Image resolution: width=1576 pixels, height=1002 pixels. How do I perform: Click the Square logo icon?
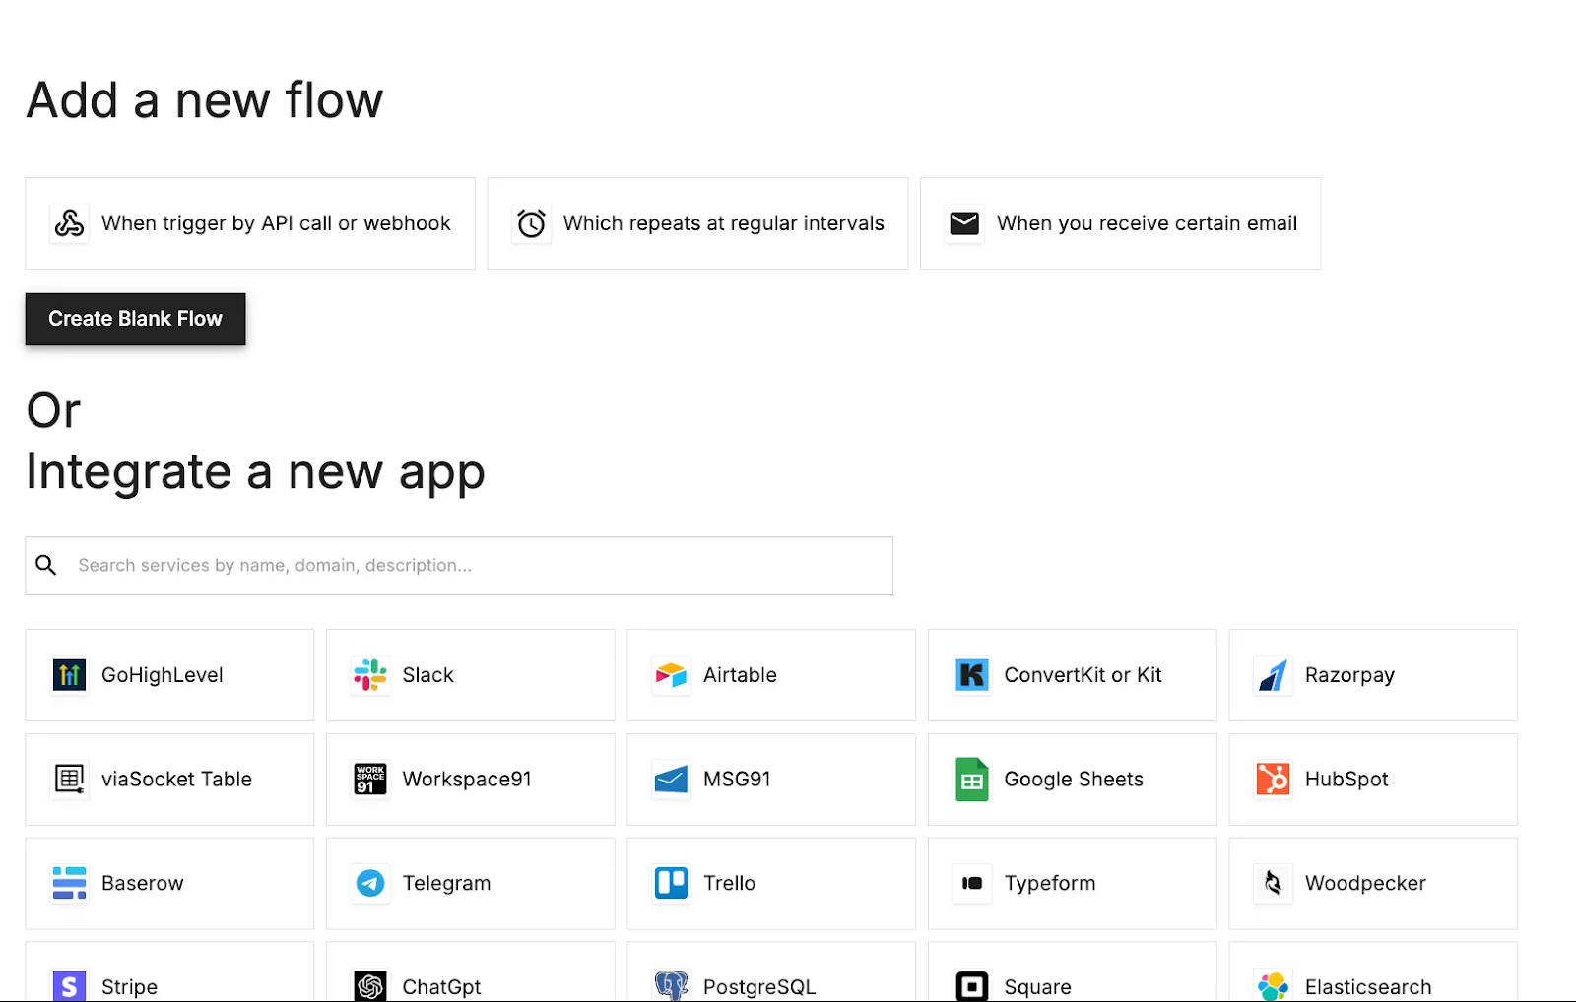click(972, 986)
